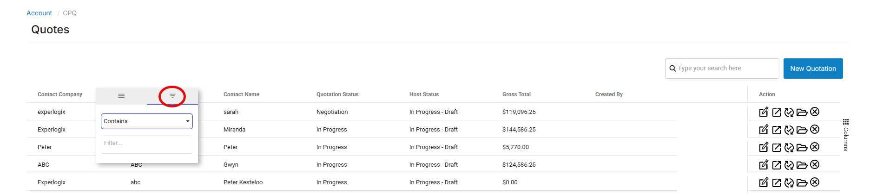870x194 pixels.
Task: Sort by Gross Total column header
Action: pos(516,94)
